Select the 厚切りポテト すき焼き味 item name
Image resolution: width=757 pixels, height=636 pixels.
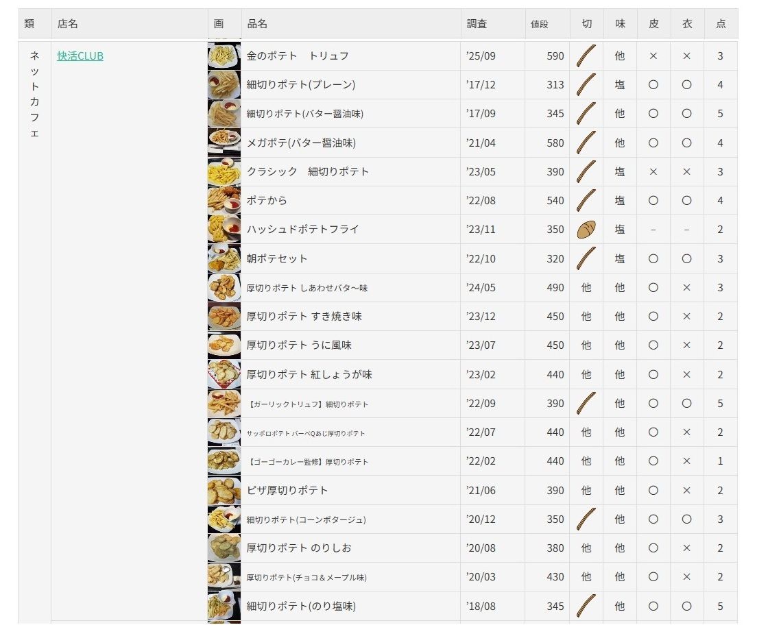click(304, 317)
